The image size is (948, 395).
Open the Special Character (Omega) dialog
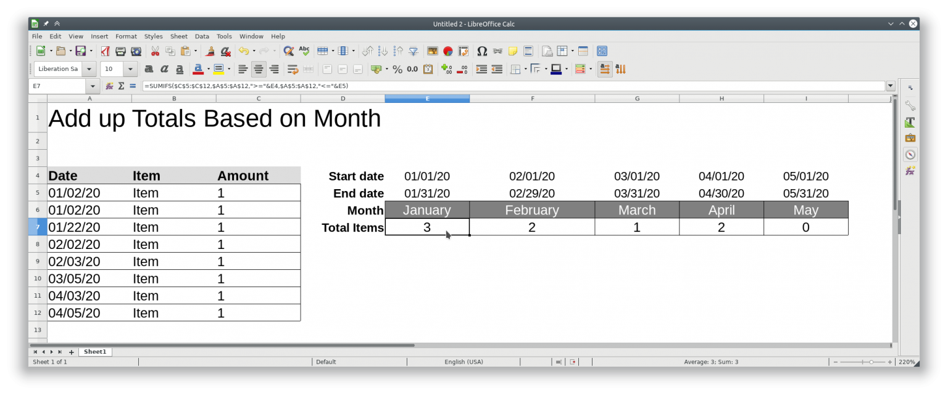click(482, 51)
